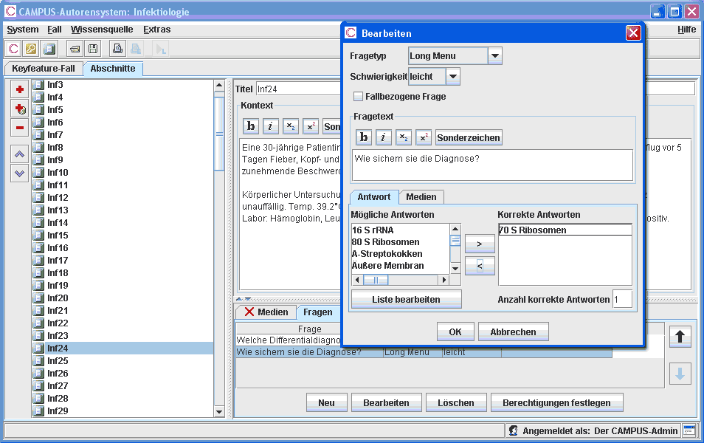
Task: Click the Anzahl korrekte Antworten field
Action: tap(621, 299)
